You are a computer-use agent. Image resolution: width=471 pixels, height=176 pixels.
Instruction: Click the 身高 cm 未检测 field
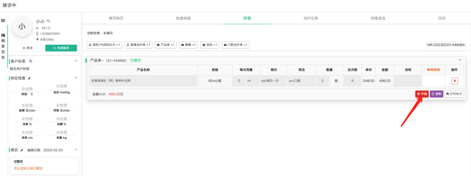(x=27, y=132)
